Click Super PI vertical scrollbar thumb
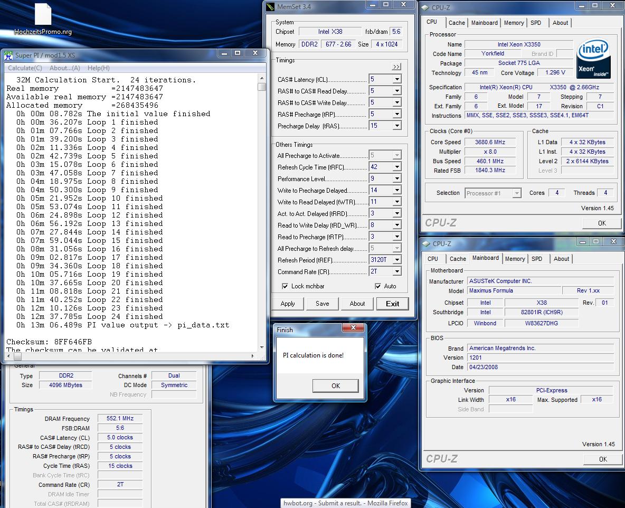Screen dimensions: 625x508 tap(262, 87)
